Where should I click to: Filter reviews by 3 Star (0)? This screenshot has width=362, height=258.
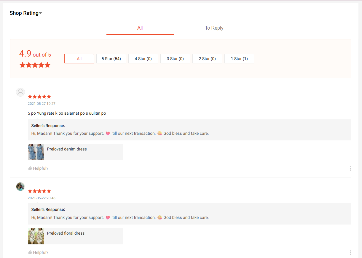coord(175,59)
